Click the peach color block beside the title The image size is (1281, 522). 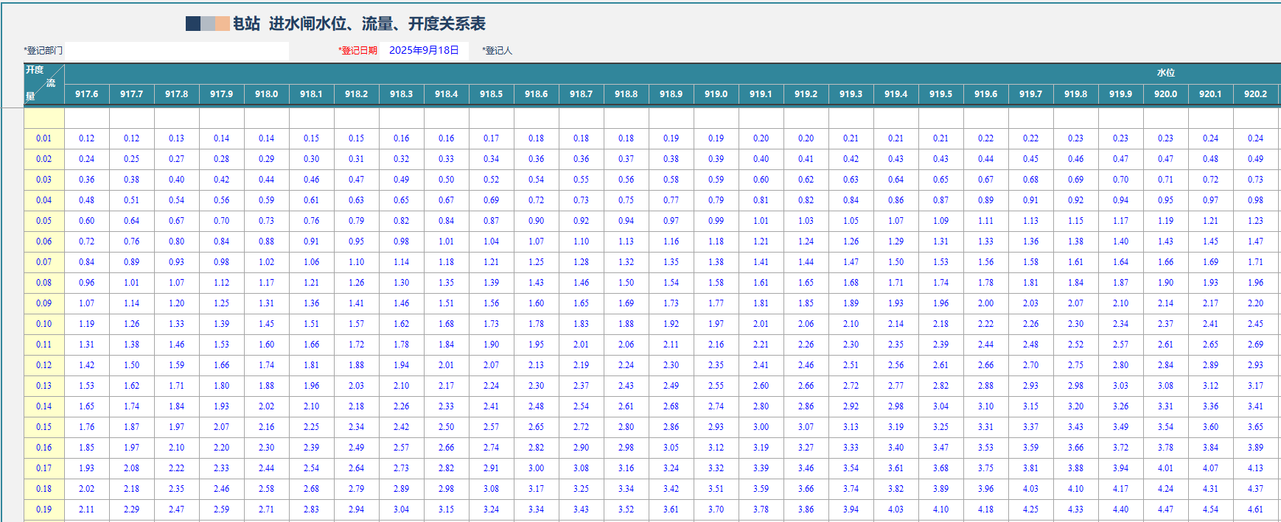coord(222,24)
